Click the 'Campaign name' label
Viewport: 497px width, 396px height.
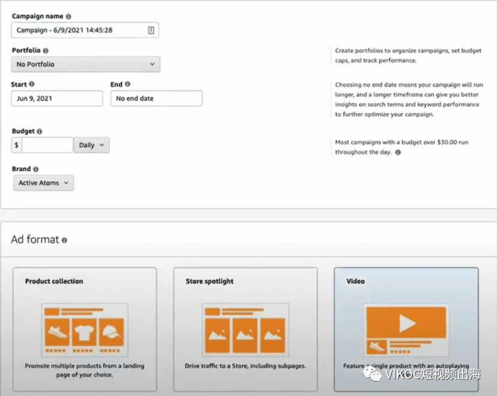[x=38, y=16]
